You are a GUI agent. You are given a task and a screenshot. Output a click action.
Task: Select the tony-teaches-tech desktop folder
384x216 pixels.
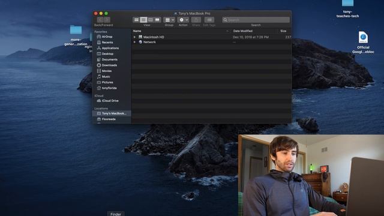coord(347,9)
